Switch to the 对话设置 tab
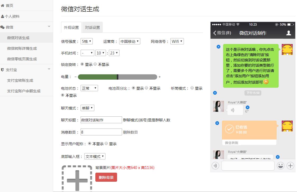The image size is (297, 192). [x=92, y=28]
